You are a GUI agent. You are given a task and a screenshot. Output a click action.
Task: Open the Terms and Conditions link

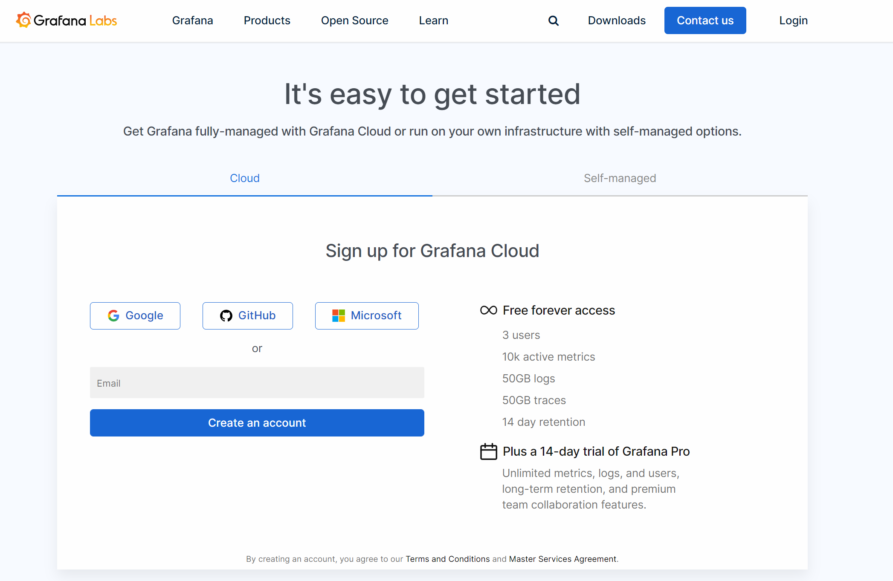448,559
